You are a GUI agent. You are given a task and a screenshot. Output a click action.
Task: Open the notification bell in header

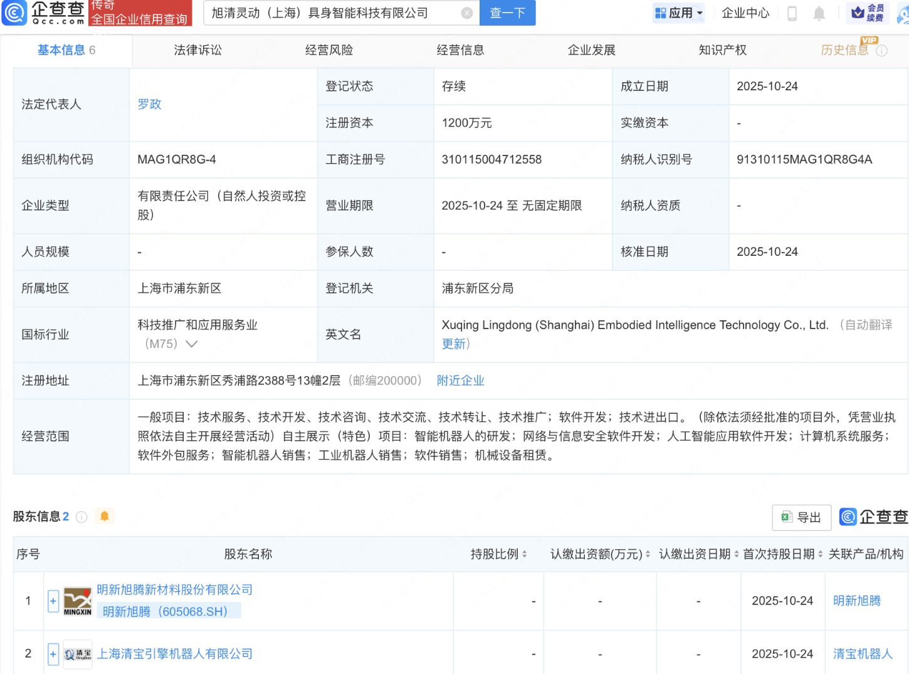819,13
